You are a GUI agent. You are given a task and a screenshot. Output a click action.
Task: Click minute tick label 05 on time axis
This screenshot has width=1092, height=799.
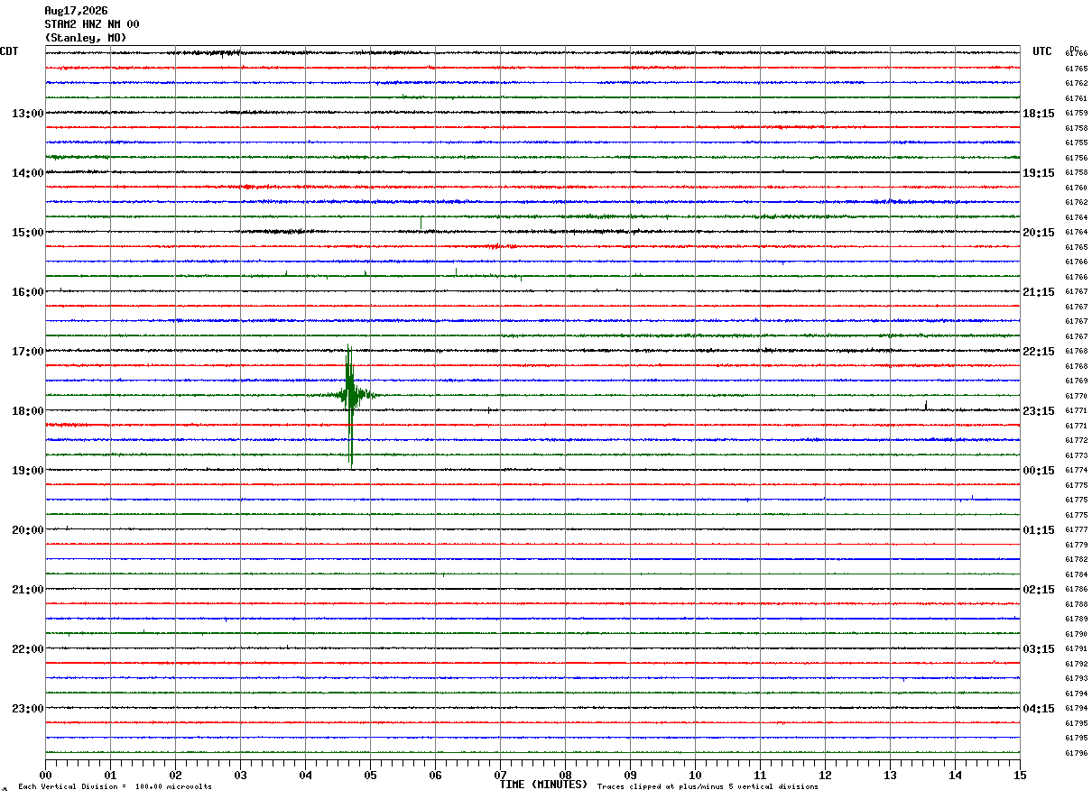click(371, 776)
